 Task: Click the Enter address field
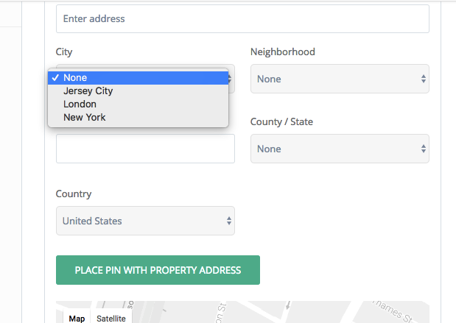[x=242, y=18]
